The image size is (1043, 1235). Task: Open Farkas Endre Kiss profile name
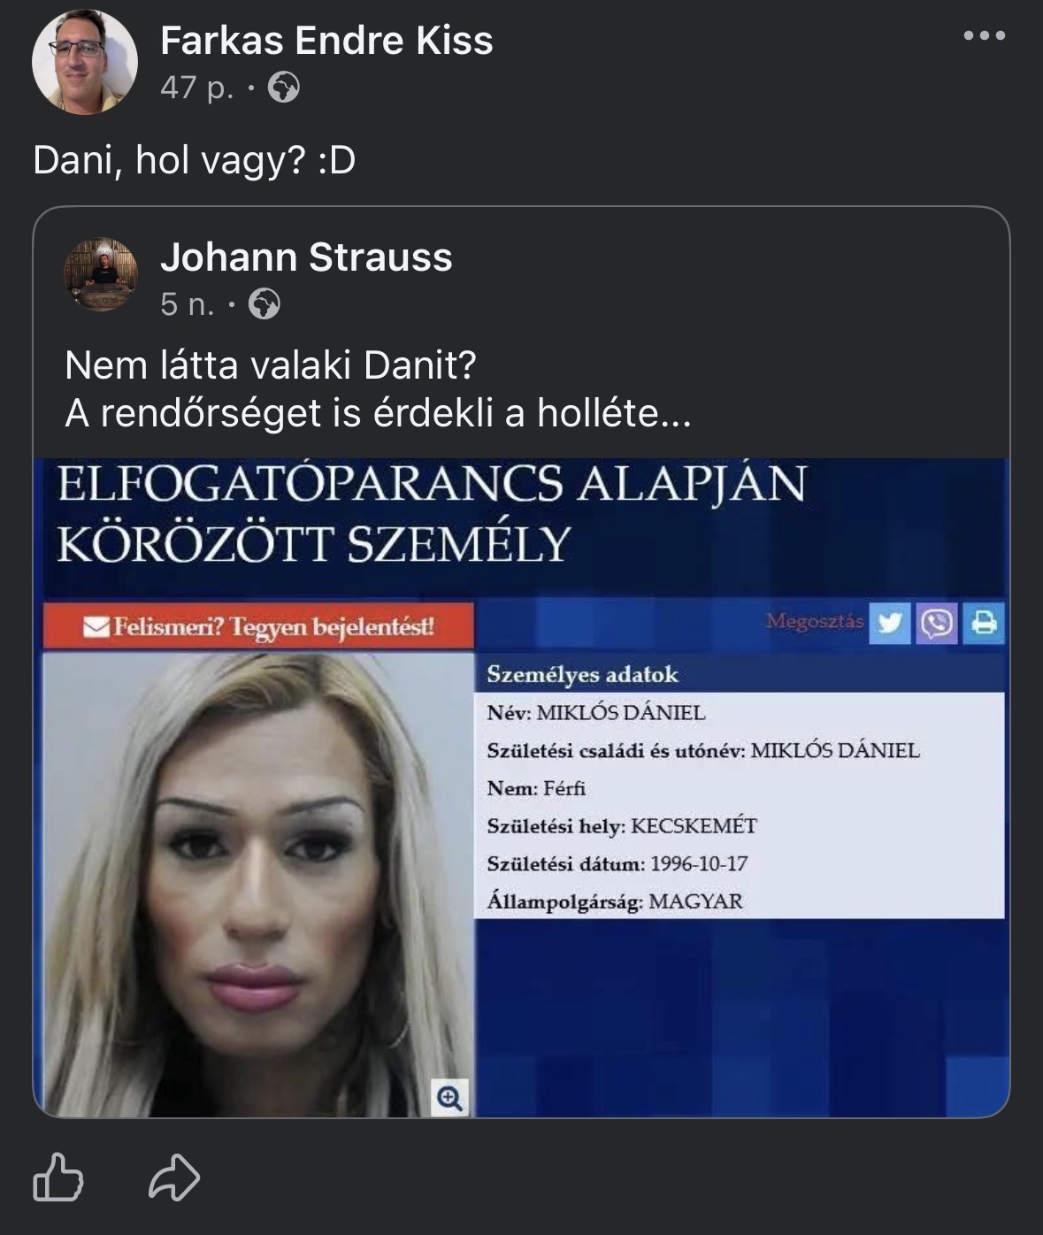tap(326, 41)
